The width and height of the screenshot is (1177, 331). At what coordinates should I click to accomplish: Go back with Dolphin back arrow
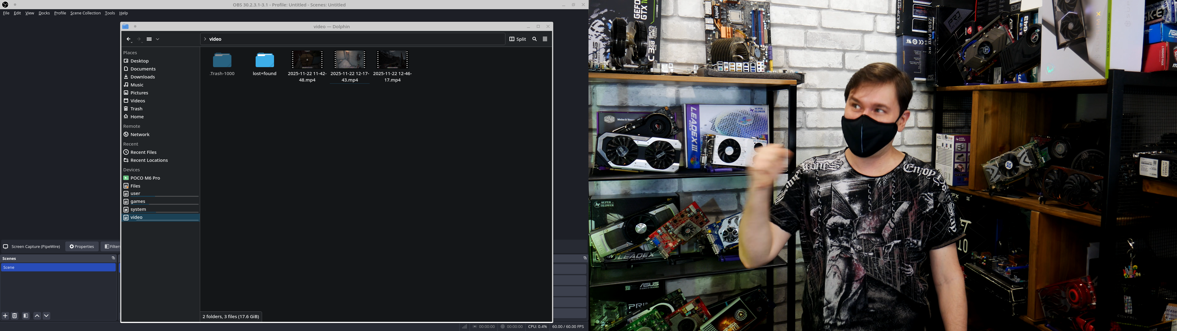coord(128,39)
